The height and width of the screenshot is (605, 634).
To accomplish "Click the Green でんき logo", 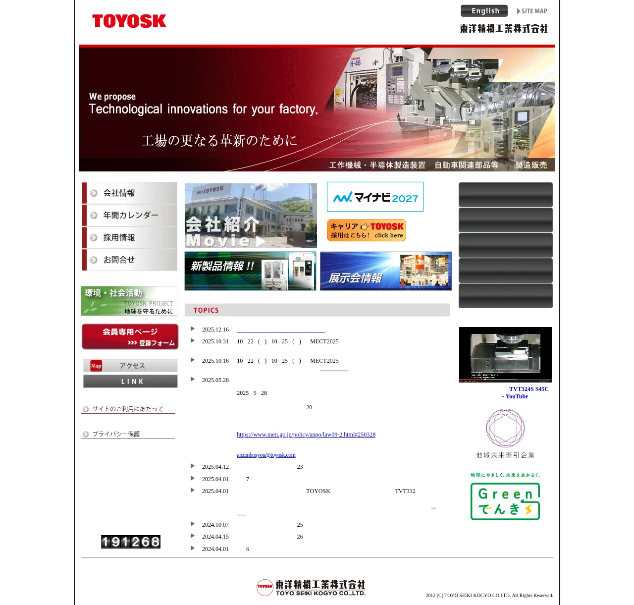I will pos(505,500).
